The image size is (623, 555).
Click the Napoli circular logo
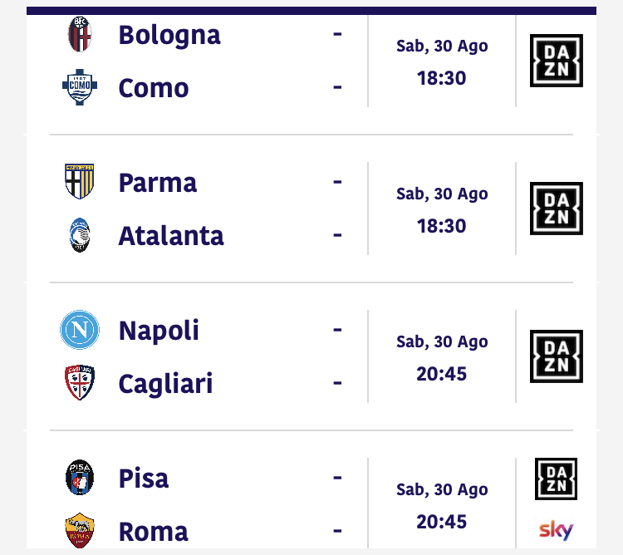tap(80, 330)
